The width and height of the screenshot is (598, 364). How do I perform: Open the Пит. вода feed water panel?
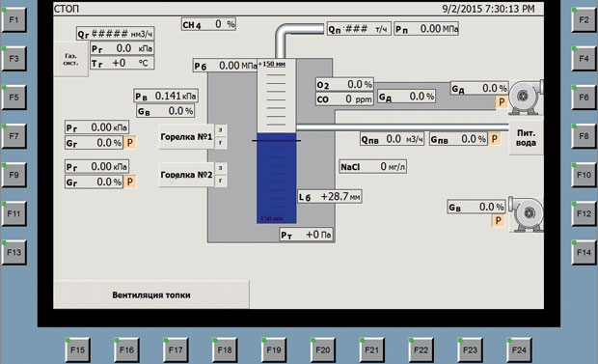coord(526,138)
